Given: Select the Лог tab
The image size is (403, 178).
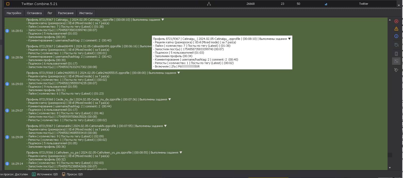Looking at the screenshot, I should pyautogui.click(x=50, y=13).
